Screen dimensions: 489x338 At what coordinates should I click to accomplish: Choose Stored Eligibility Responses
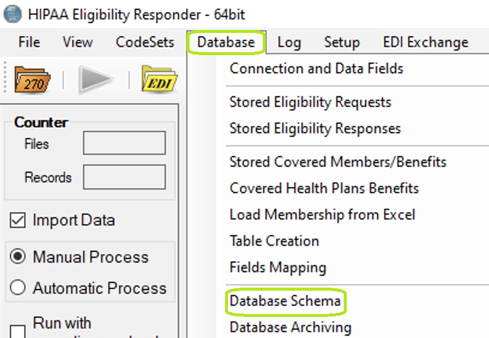click(315, 128)
